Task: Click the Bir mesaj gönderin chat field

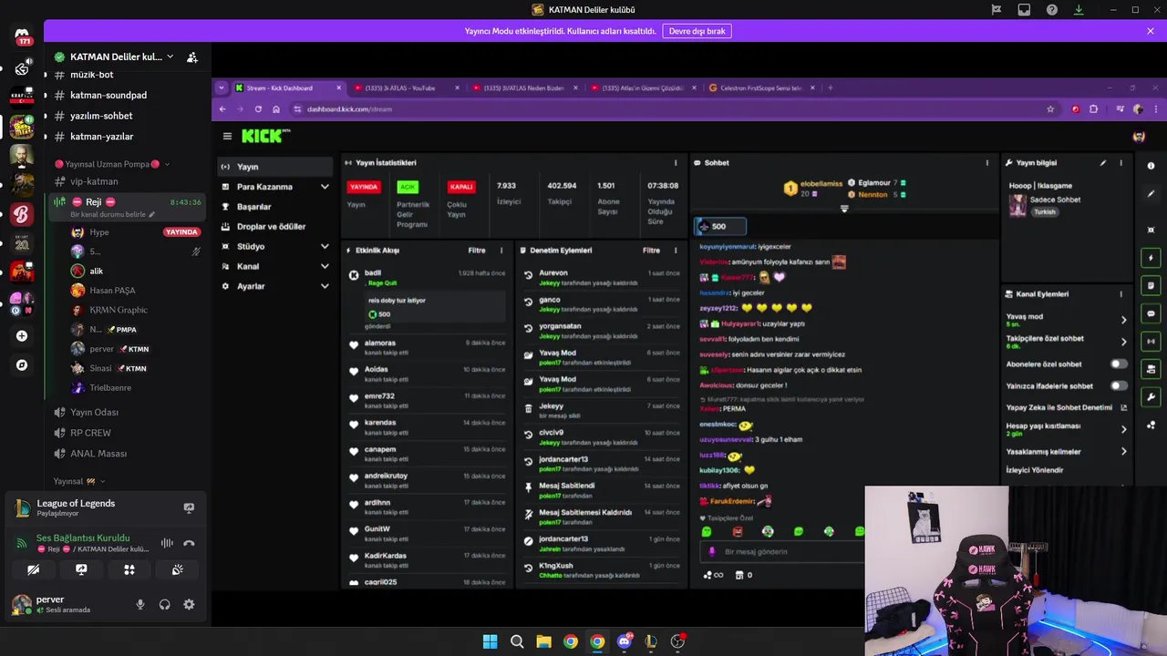Action: (x=782, y=552)
